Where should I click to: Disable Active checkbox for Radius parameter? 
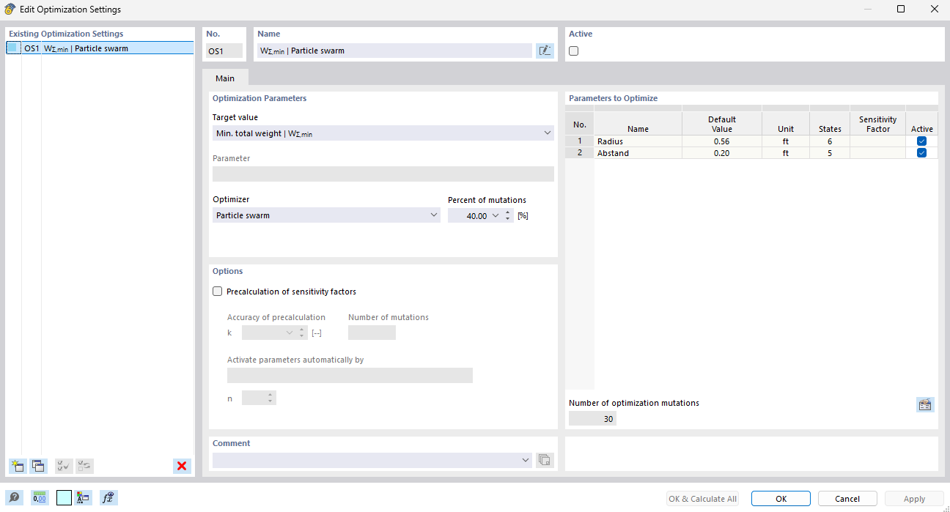tap(921, 141)
